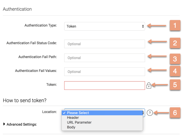Open the Authentication Type dropdown
Screen dimensions: 183x135
point(104,26)
